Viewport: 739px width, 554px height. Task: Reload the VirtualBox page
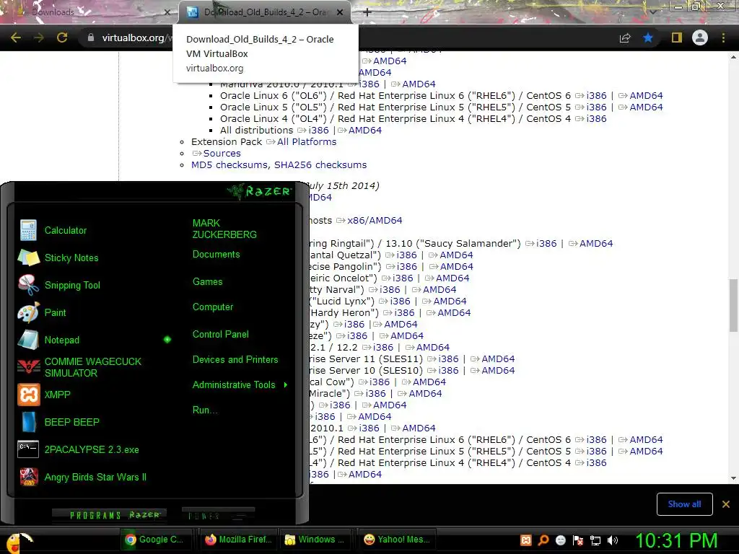[x=62, y=38]
